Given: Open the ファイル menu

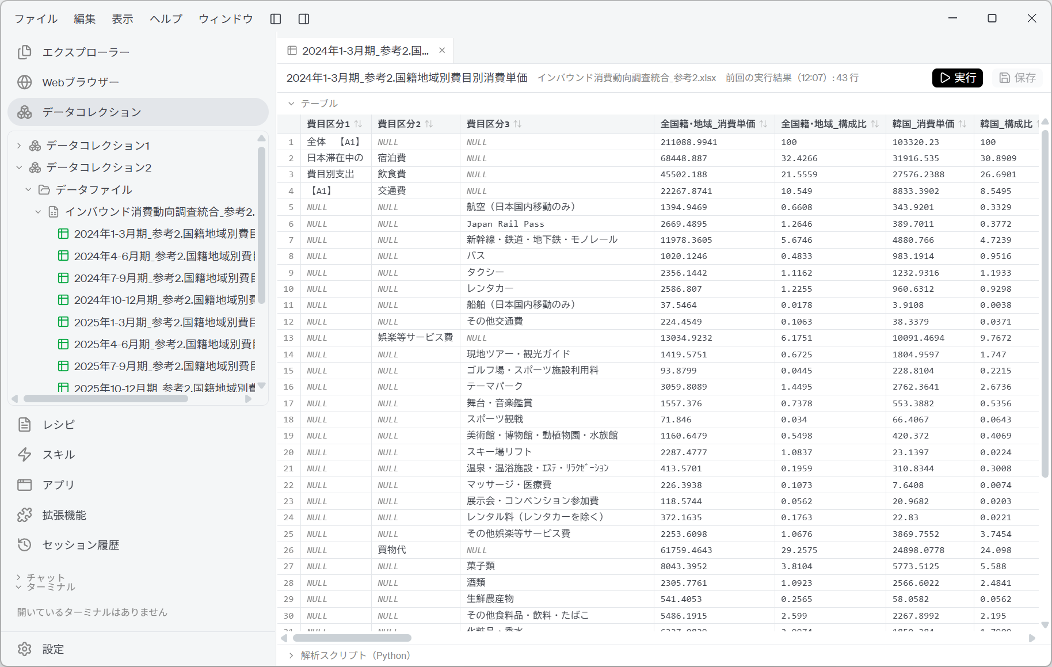Looking at the screenshot, I should 36,19.
